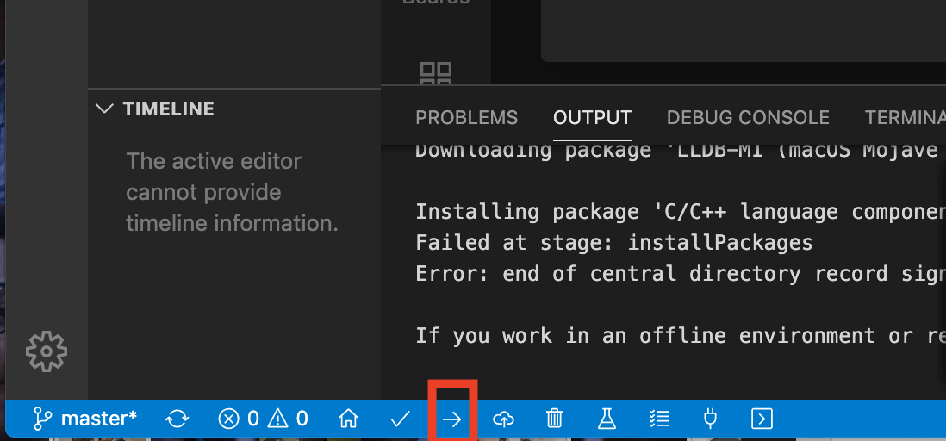Switch to the PROBLEMS tab
This screenshot has width=946, height=441.
[466, 118]
